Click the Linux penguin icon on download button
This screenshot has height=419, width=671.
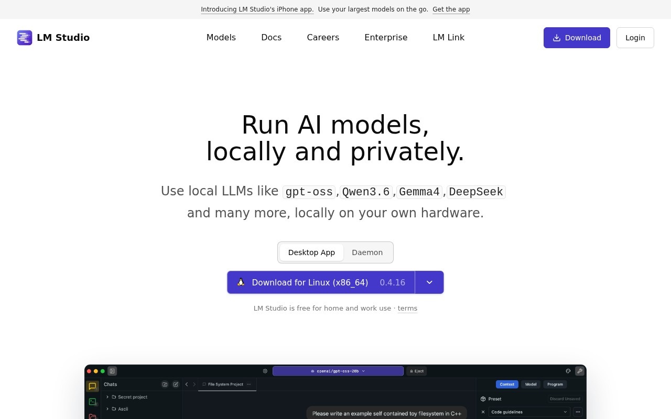(x=241, y=282)
